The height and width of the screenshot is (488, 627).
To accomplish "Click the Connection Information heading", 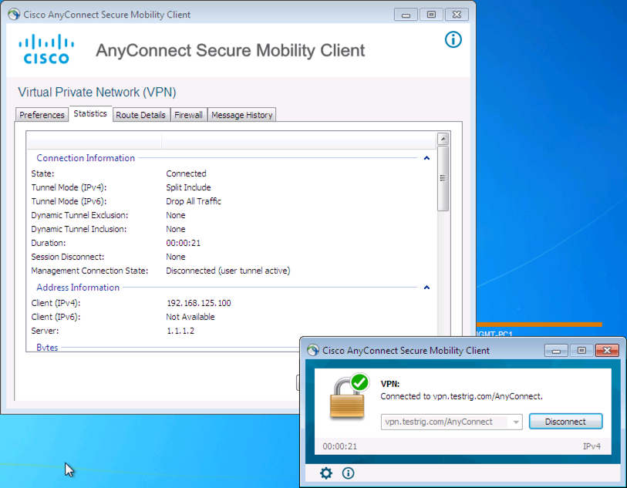I will 86,158.
